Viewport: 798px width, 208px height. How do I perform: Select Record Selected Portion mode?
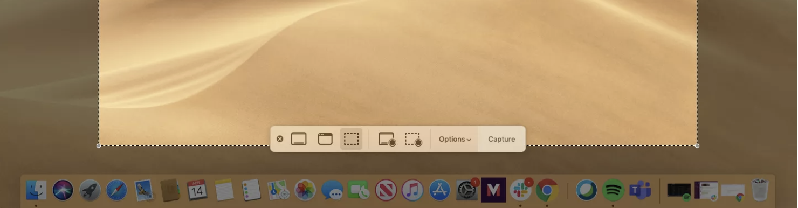click(x=414, y=139)
